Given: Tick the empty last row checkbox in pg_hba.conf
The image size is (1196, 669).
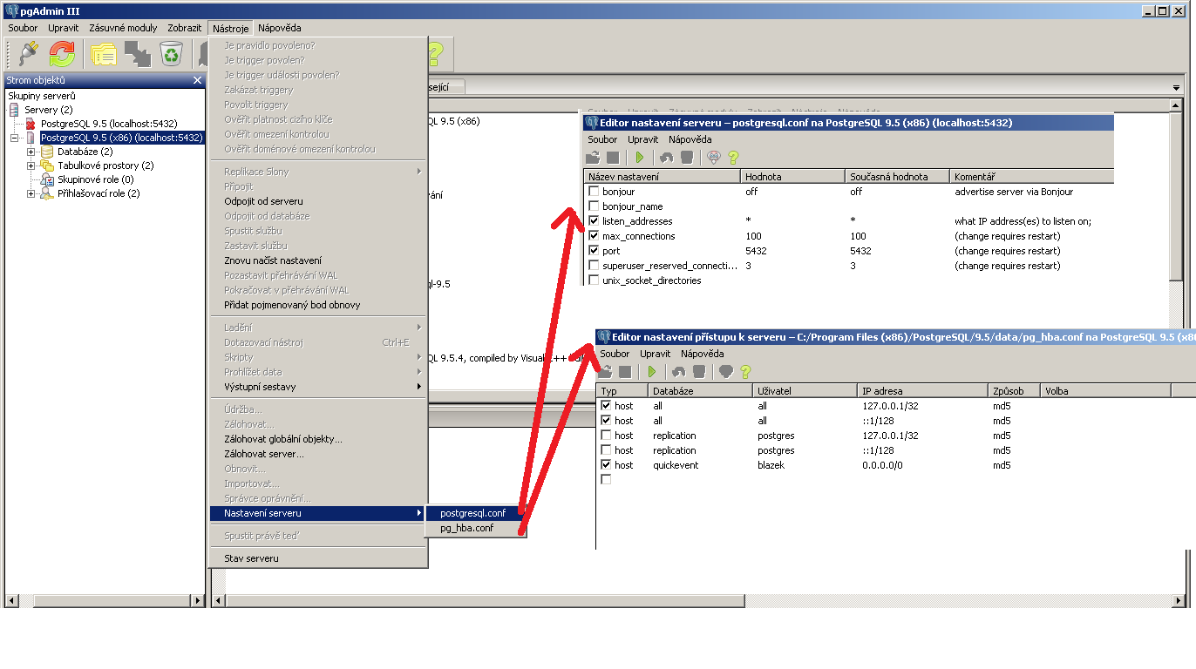Looking at the screenshot, I should coord(606,480).
